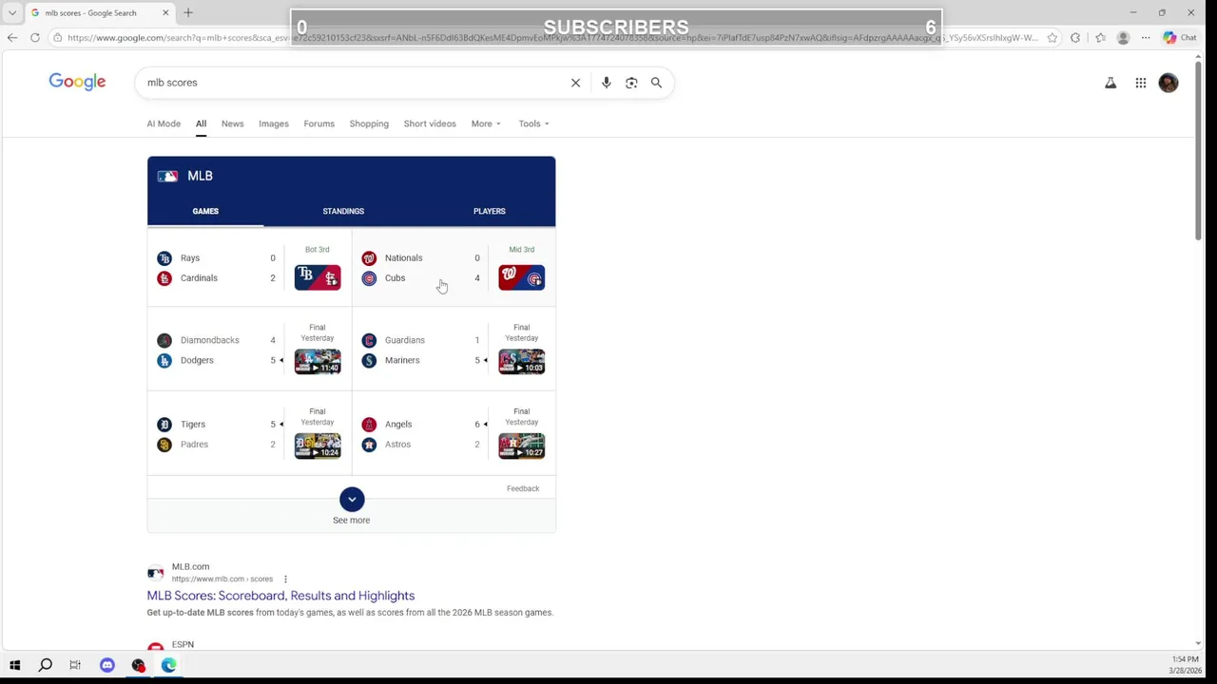Image resolution: width=1217 pixels, height=684 pixels.
Task: Click the Guardians team logo
Action: (369, 340)
